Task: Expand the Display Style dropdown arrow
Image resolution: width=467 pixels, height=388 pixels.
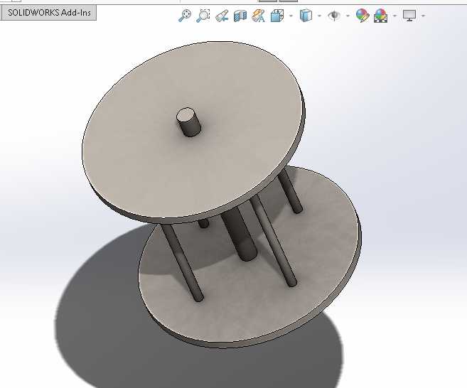Action: [x=319, y=16]
